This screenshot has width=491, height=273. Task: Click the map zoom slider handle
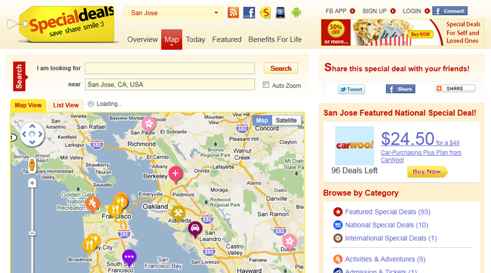tap(32, 234)
